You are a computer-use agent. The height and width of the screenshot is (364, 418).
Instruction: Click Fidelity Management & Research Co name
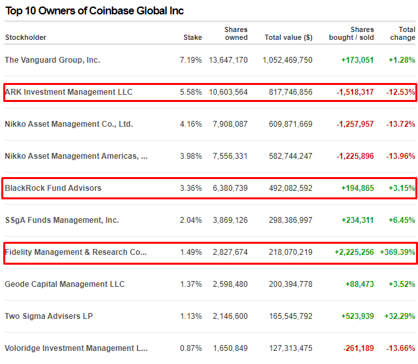(76, 252)
